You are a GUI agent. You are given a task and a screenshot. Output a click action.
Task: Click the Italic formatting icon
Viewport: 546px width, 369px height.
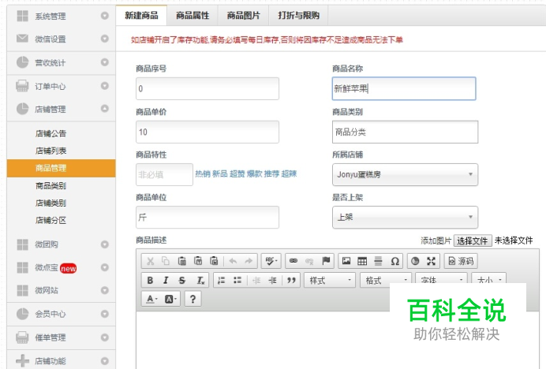click(x=166, y=280)
